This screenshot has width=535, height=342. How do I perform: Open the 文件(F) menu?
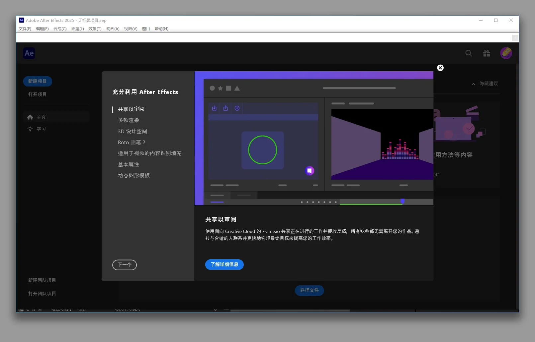coord(25,29)
